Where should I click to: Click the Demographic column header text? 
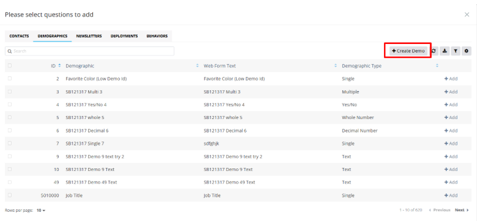80,65
